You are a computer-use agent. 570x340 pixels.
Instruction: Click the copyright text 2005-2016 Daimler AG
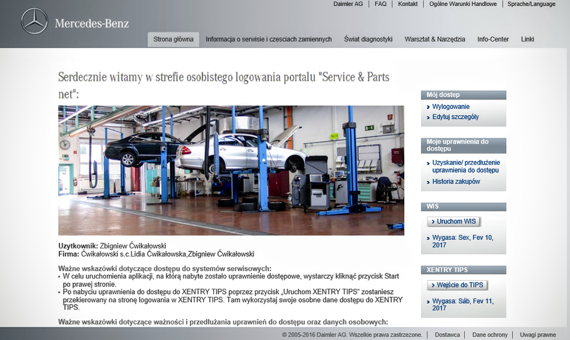[352, 335]
